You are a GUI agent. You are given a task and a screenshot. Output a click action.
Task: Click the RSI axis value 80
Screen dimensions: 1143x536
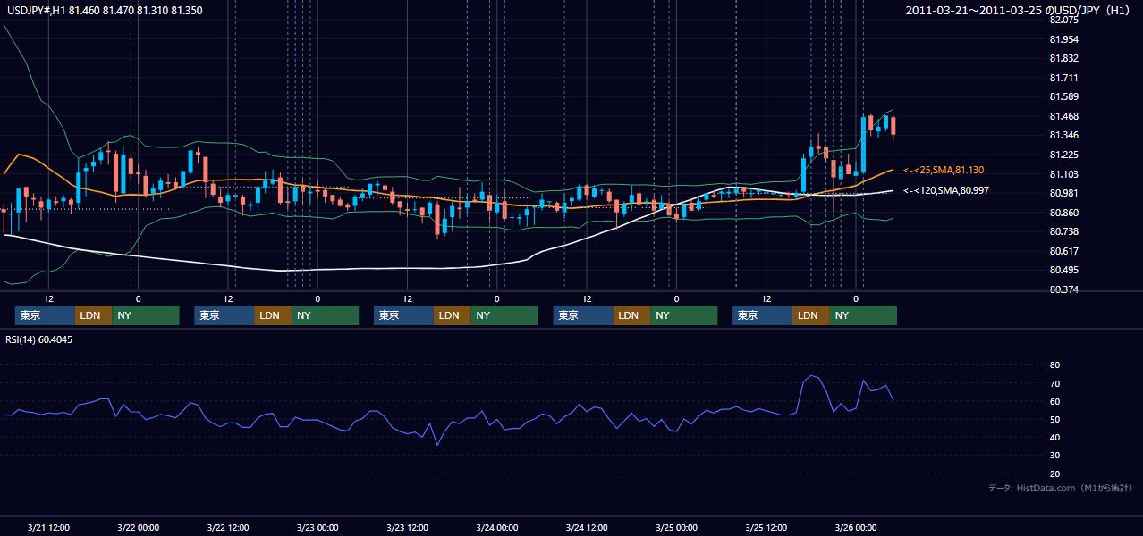click(x=1054, y=365)
